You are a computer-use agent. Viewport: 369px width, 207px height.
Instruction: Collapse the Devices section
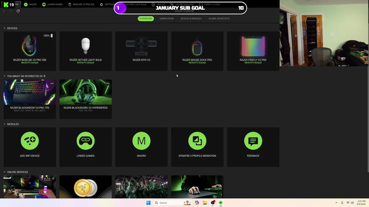pyautogui.click(x=5, y=28)
